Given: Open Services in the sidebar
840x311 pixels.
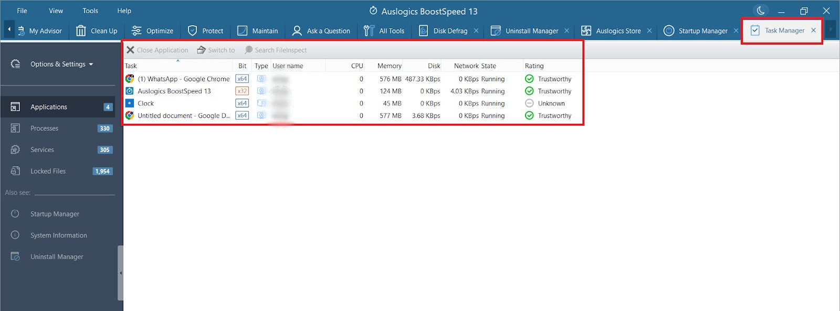Looking at the screenshot, I should click(58, 150).
